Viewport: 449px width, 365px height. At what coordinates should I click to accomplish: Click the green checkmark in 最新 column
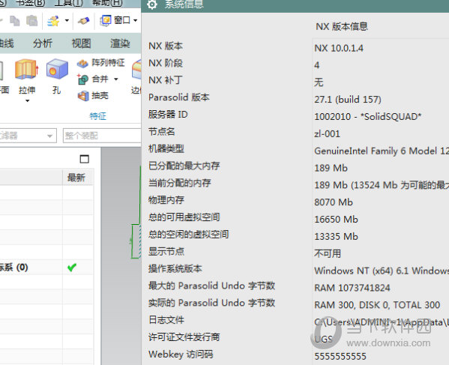[x=72, y=267]
